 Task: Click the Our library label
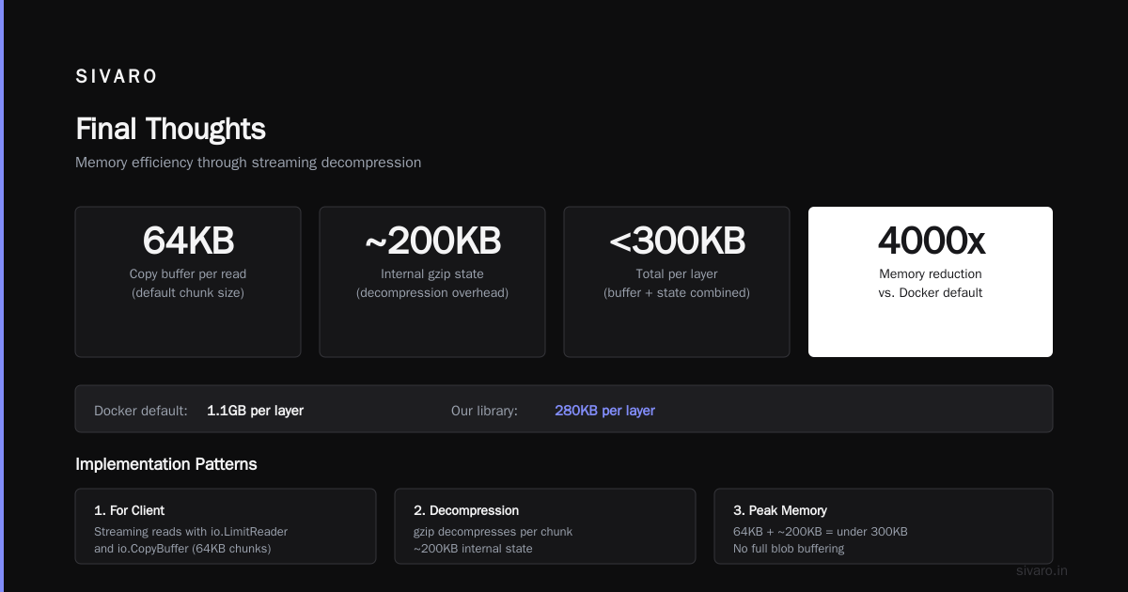click(x=484, y=411)
